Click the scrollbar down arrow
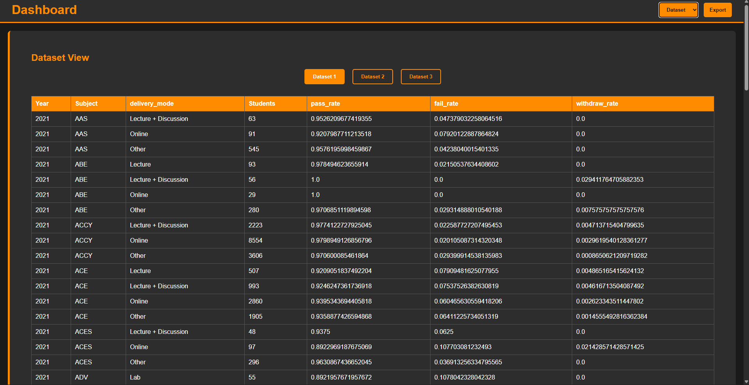The height and width of the screenshot is (385, 749). pyautogui.click(x=746, y=382)
